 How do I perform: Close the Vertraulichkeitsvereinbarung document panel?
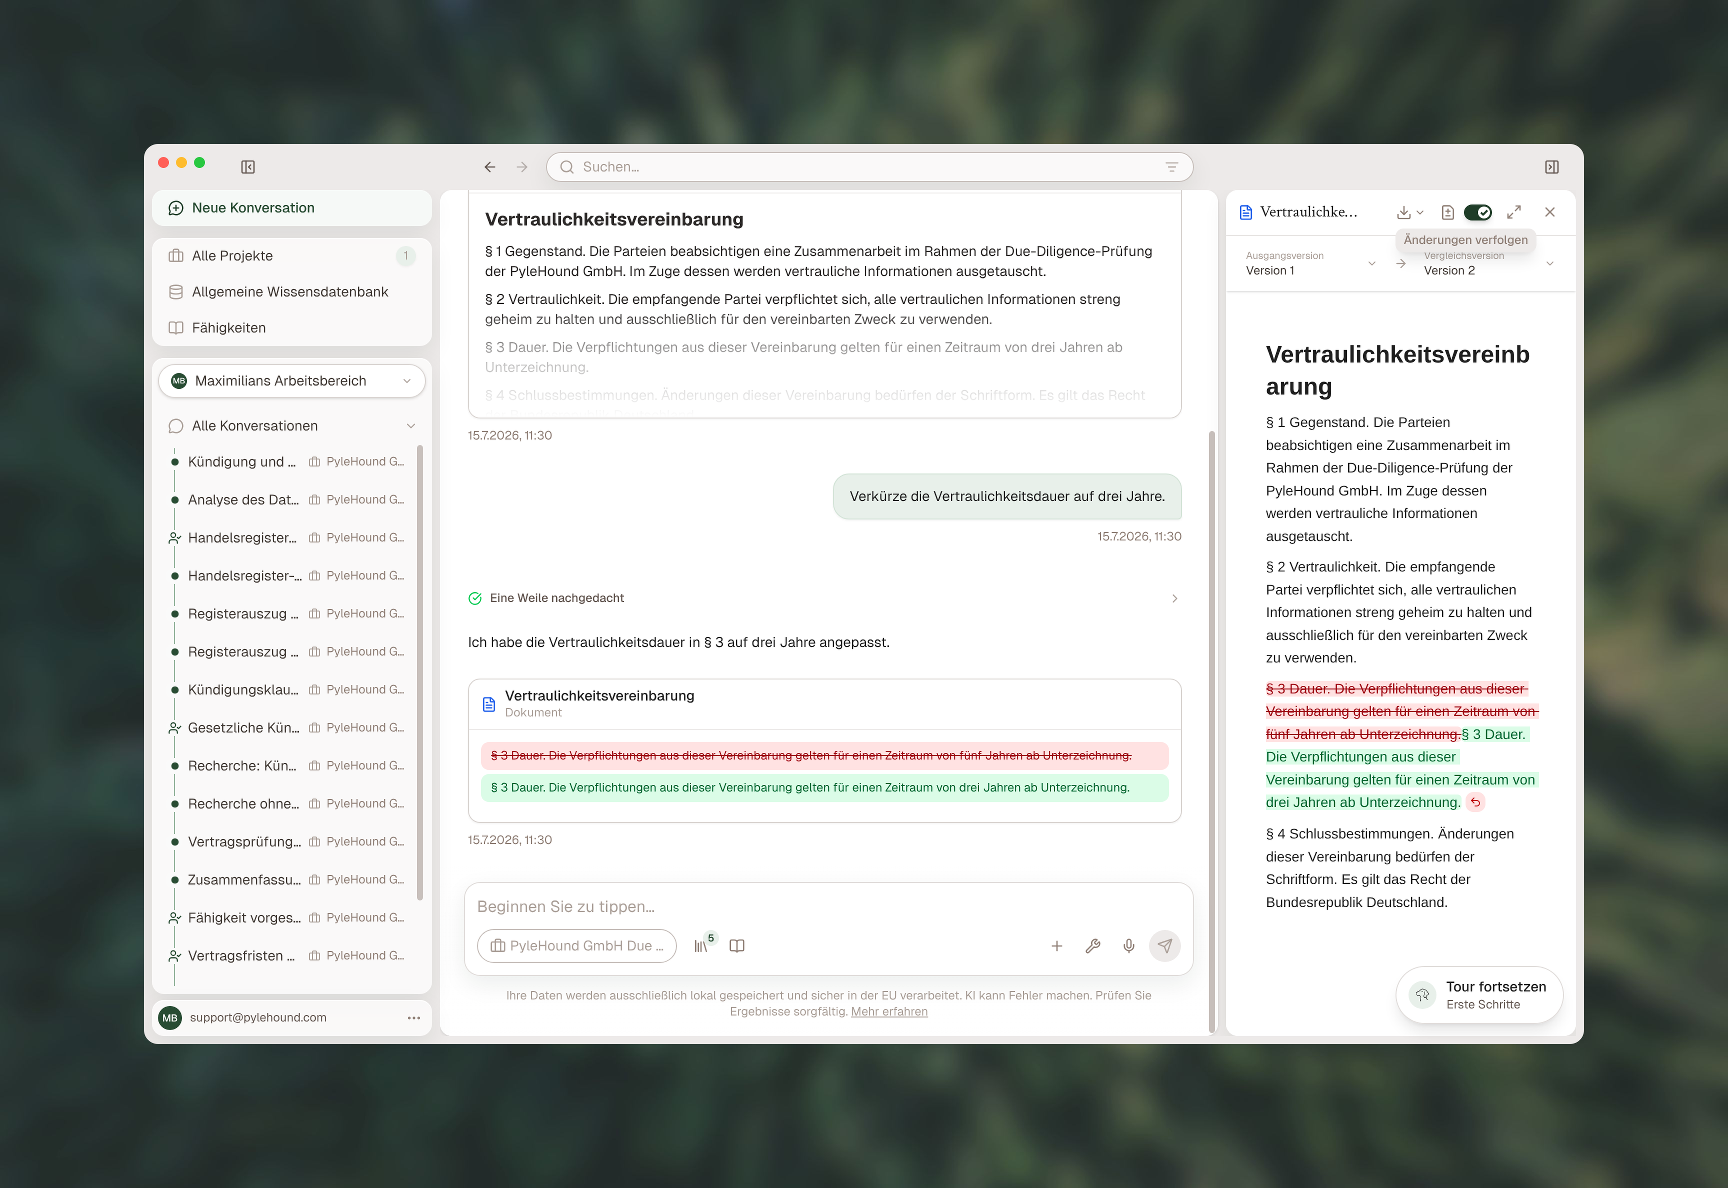point(1550,212)
